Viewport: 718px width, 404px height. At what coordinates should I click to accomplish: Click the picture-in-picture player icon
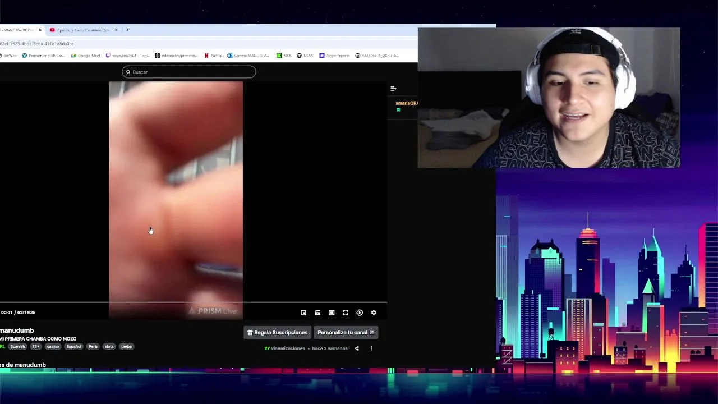[303, 313]
